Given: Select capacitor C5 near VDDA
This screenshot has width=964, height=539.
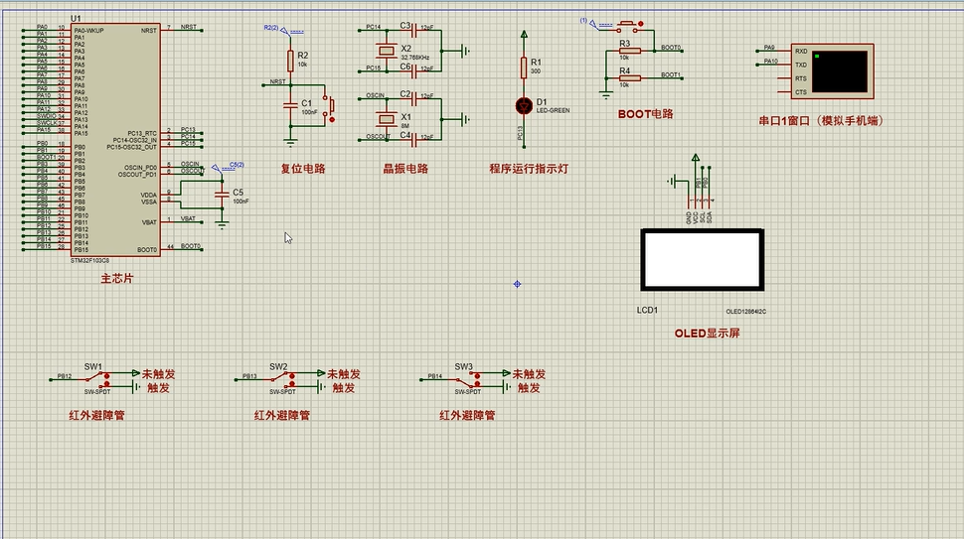Looking at the screenshot, I should point(222,195).
